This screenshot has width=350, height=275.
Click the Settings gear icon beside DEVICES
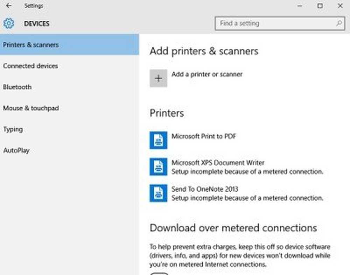[x=9, y=24]
